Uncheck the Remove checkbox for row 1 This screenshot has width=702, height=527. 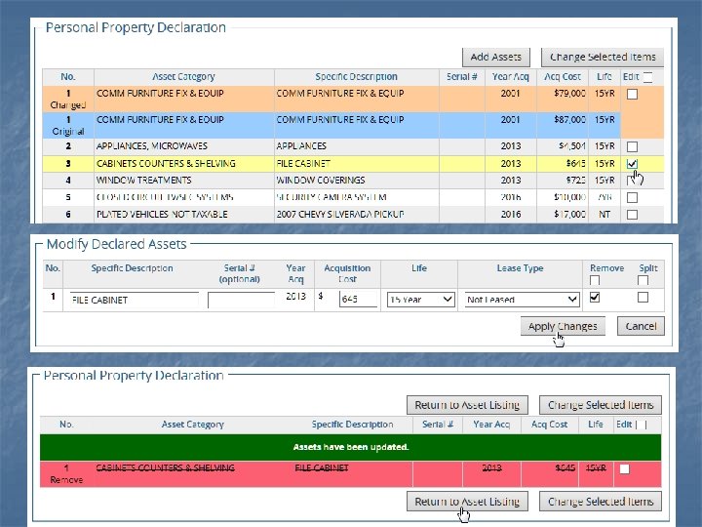point(595,297)
